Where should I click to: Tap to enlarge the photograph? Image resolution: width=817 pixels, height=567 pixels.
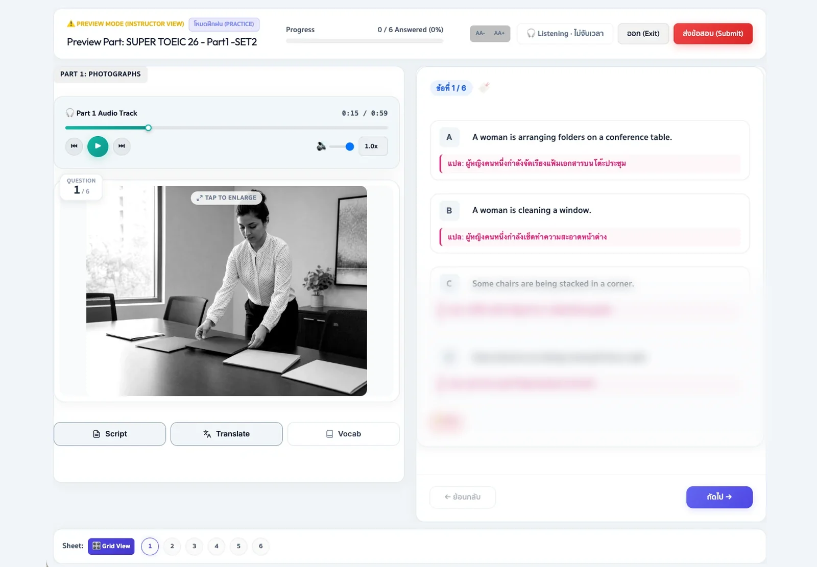pyautogui.click(x=227, y=198)
